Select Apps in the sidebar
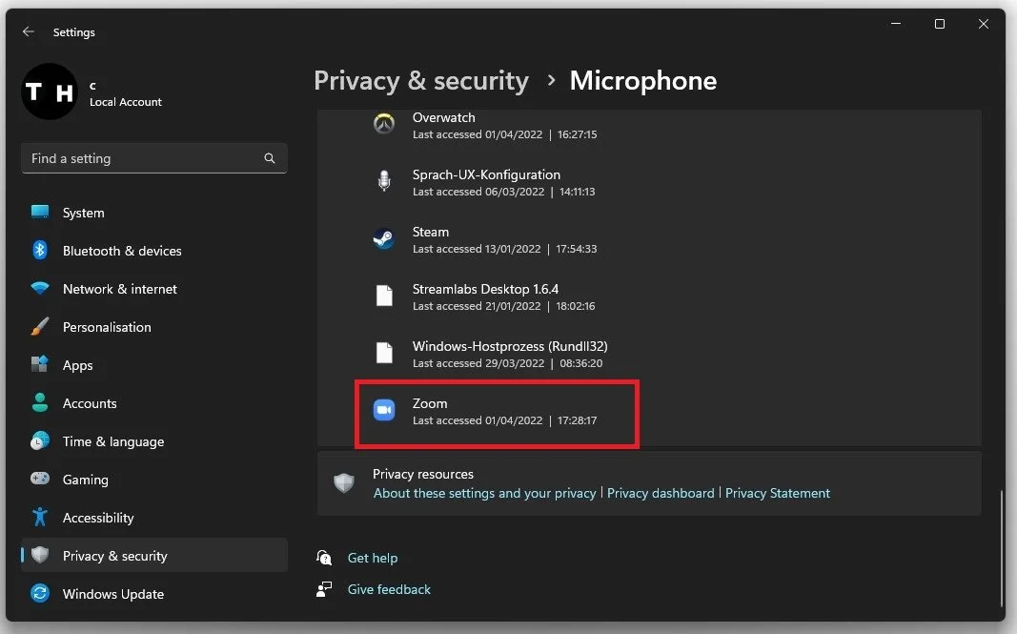Image resolution: width=1017 pixels, height=634 pixels. coord(78,365)
